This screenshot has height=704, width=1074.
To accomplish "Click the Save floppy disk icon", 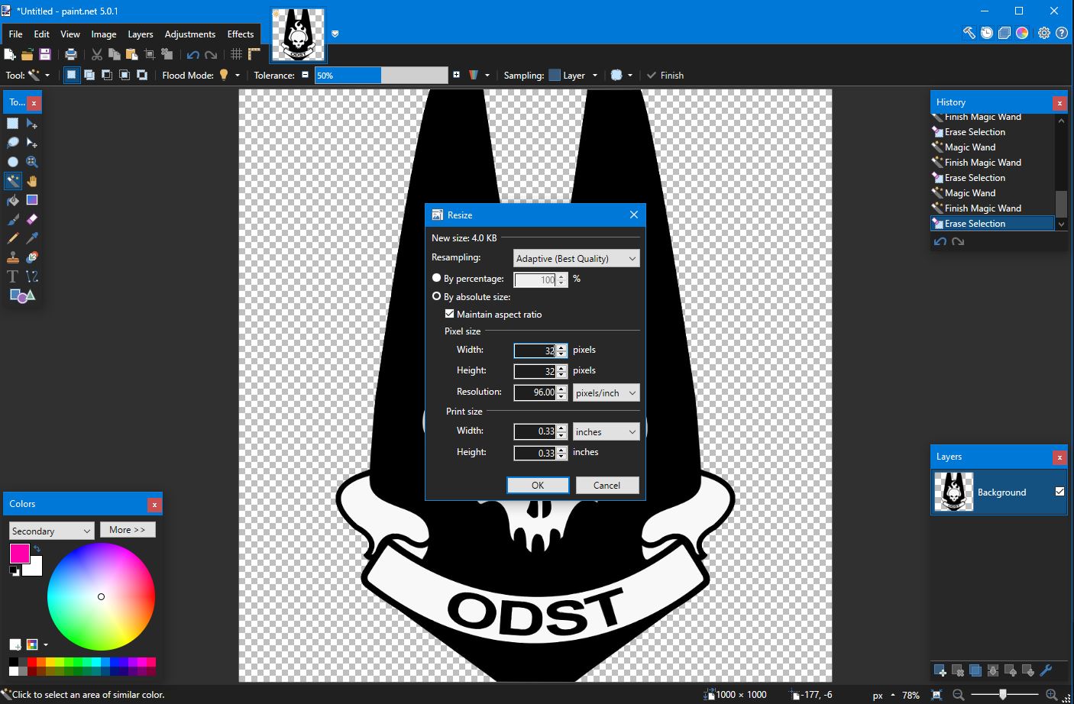I will pos(45,54).
